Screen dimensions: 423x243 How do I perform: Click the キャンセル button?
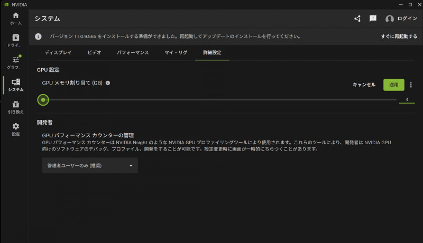point(364,85)
